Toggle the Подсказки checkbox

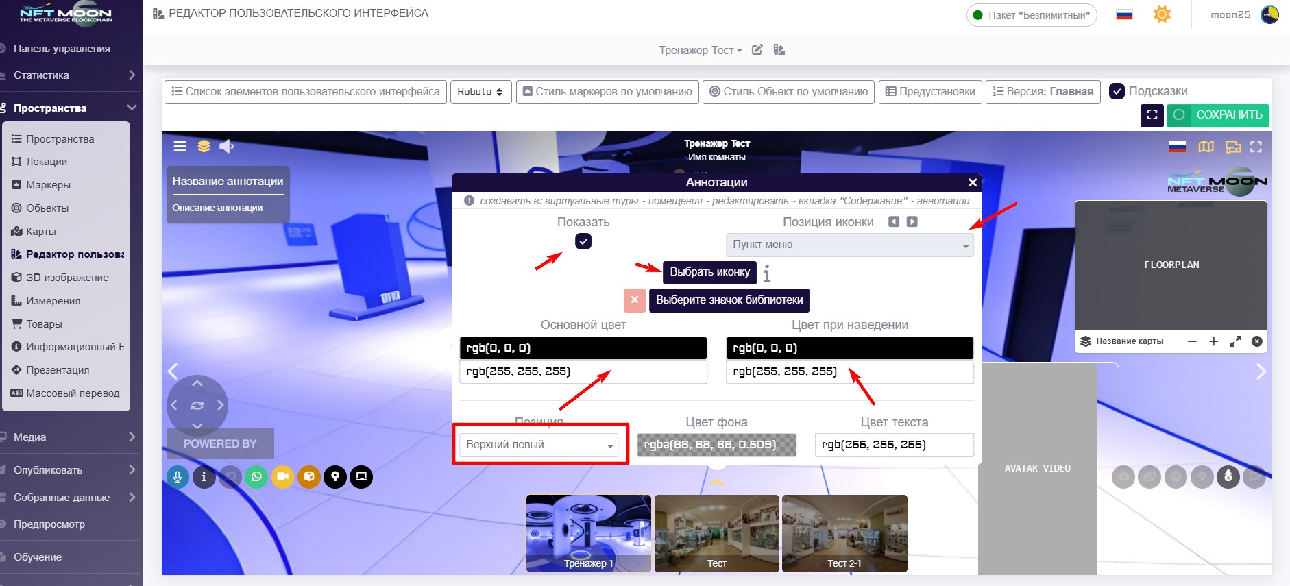[1117, 91]
